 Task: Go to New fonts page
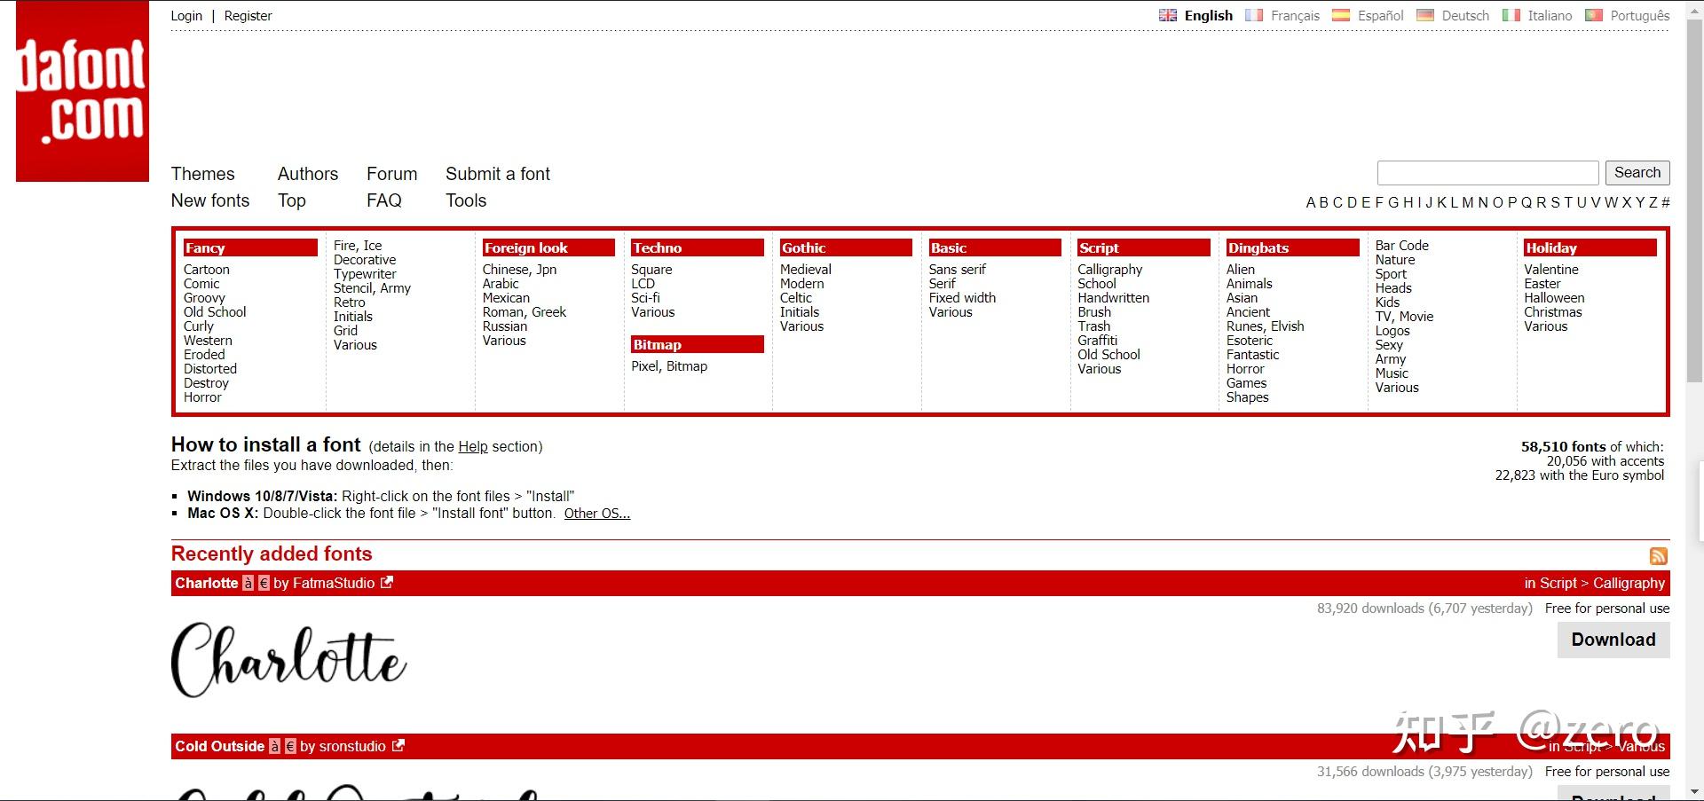210,200
